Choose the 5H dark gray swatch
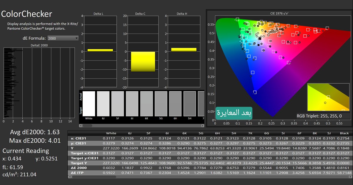 click(190, 104)
